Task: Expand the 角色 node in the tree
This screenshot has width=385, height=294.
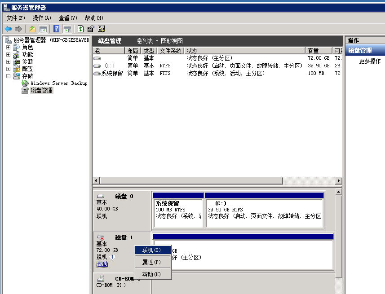Action: click(8, 47)
